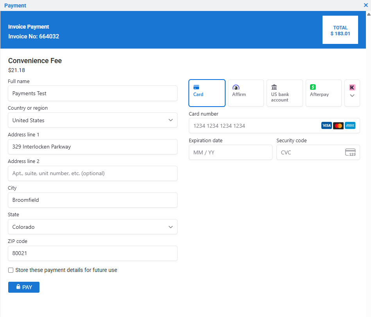The height and width of the screenshot is (317, 371).
Task: Click the Mastercard brand icon
Action: pos(338,125)
